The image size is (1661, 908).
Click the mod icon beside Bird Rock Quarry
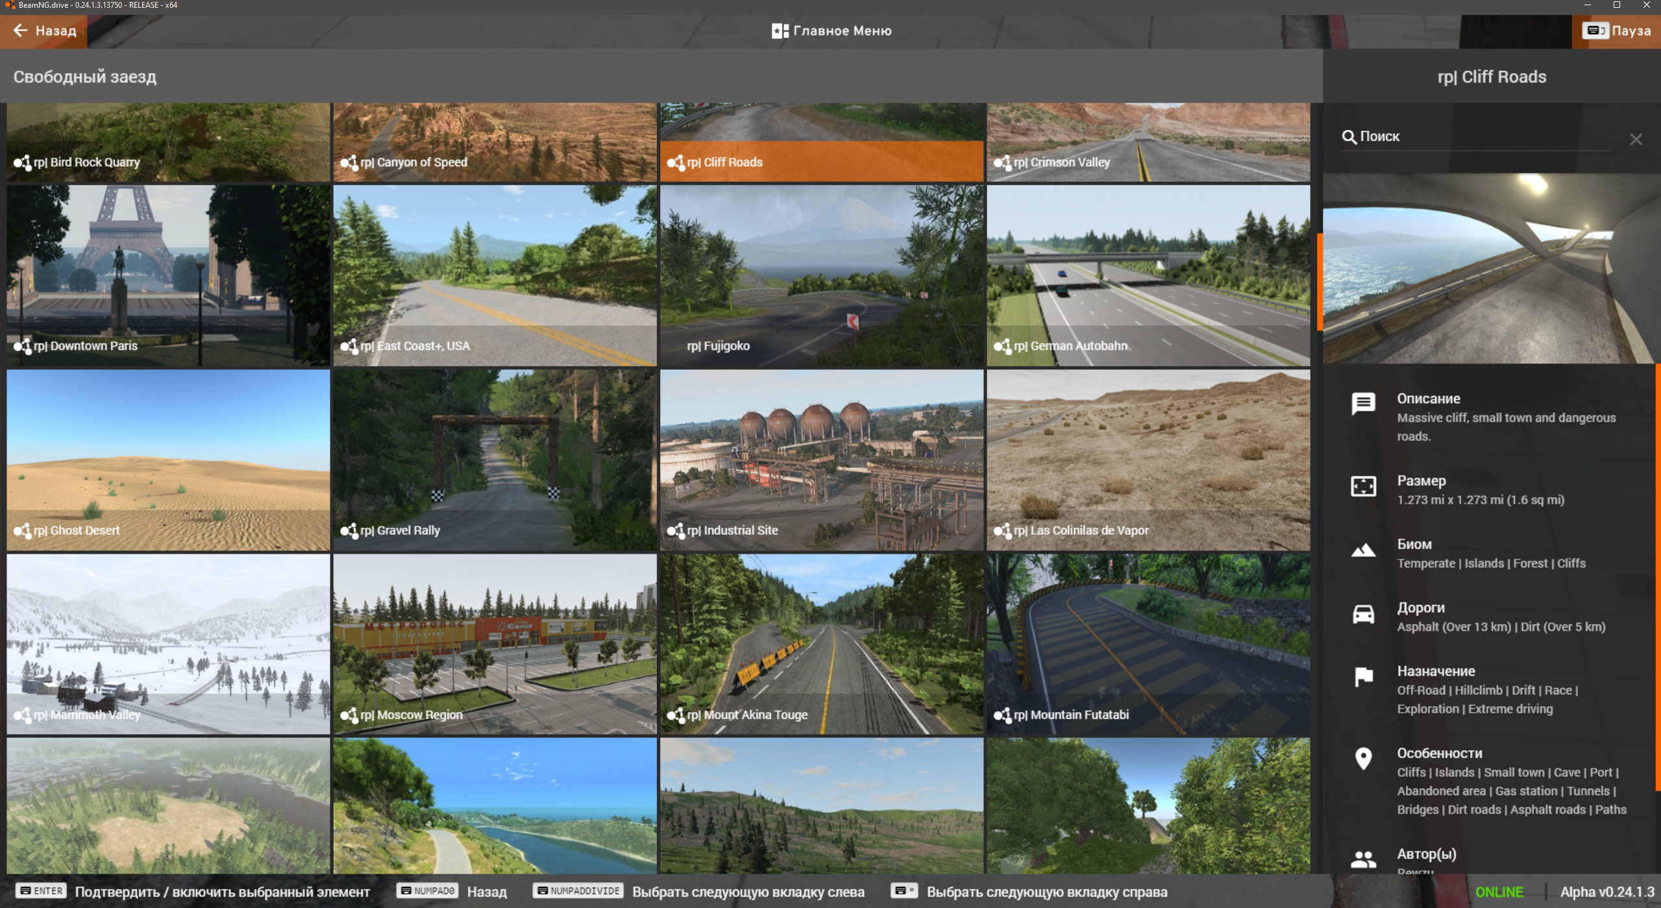(23, 162)
